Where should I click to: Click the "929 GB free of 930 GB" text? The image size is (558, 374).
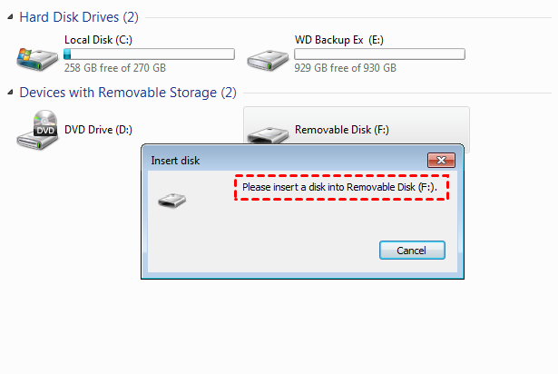pyautogui.click(x=345, y=68)
